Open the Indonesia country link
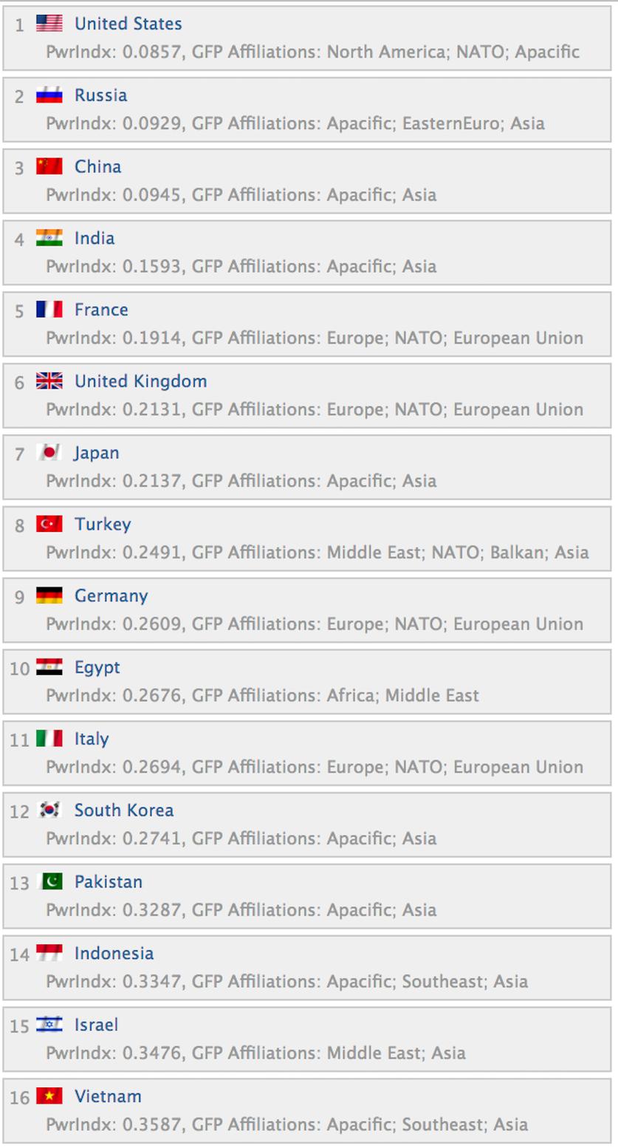618x1148 pixels. coord(114,954)
